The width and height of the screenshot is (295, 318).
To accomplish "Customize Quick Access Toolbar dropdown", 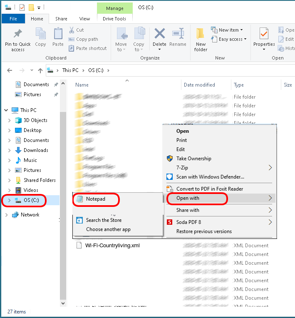I will (x=39, y=8).
